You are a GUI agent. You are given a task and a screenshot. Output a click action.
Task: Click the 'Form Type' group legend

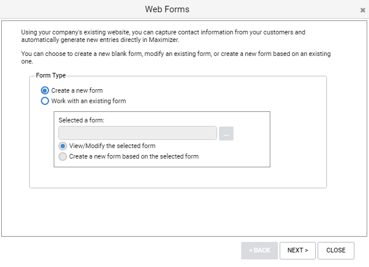[51, 75]
